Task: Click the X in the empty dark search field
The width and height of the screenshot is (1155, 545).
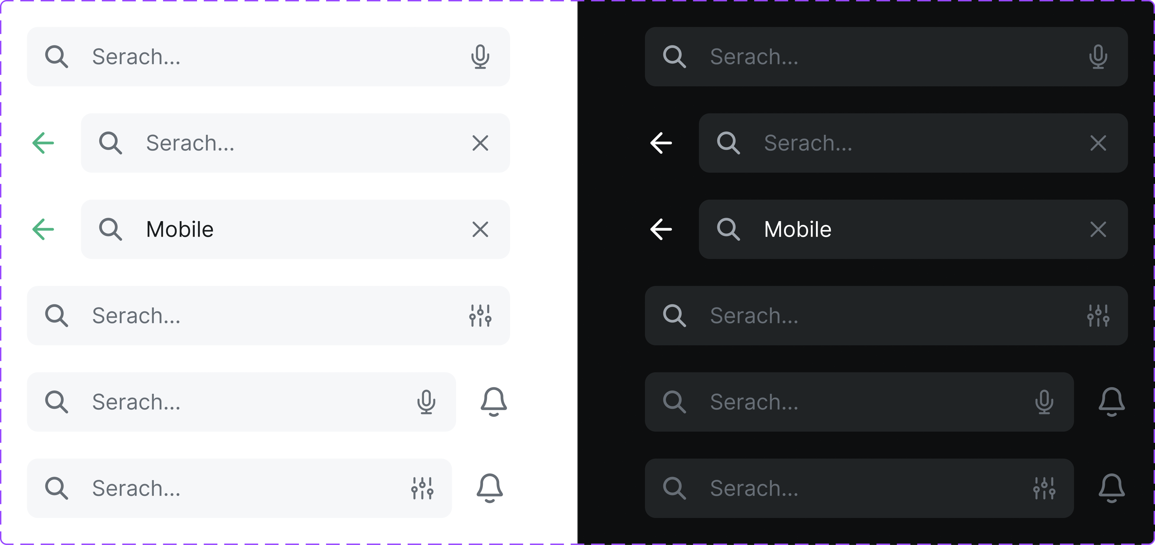Action: [x=1098, y=143]
